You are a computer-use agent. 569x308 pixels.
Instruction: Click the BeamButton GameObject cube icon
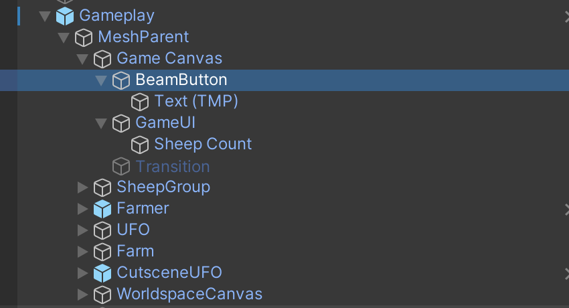point(121,80)
